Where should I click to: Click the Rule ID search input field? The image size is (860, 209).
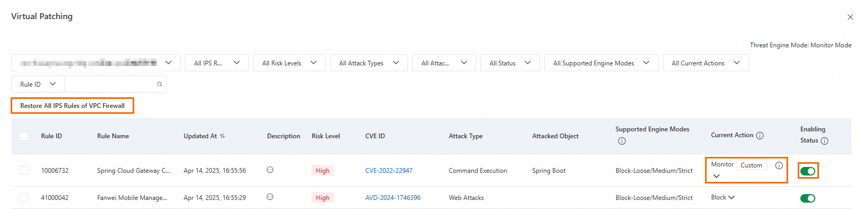[110, 84]
